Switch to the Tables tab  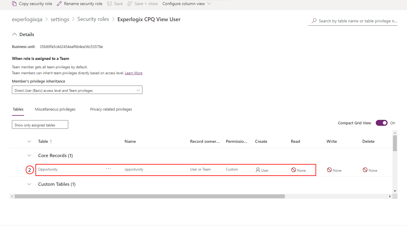(18, 109)
